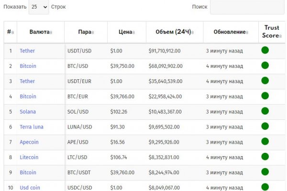Open the rows-per-page dropdown showing 25

click(x=39, y=7)
